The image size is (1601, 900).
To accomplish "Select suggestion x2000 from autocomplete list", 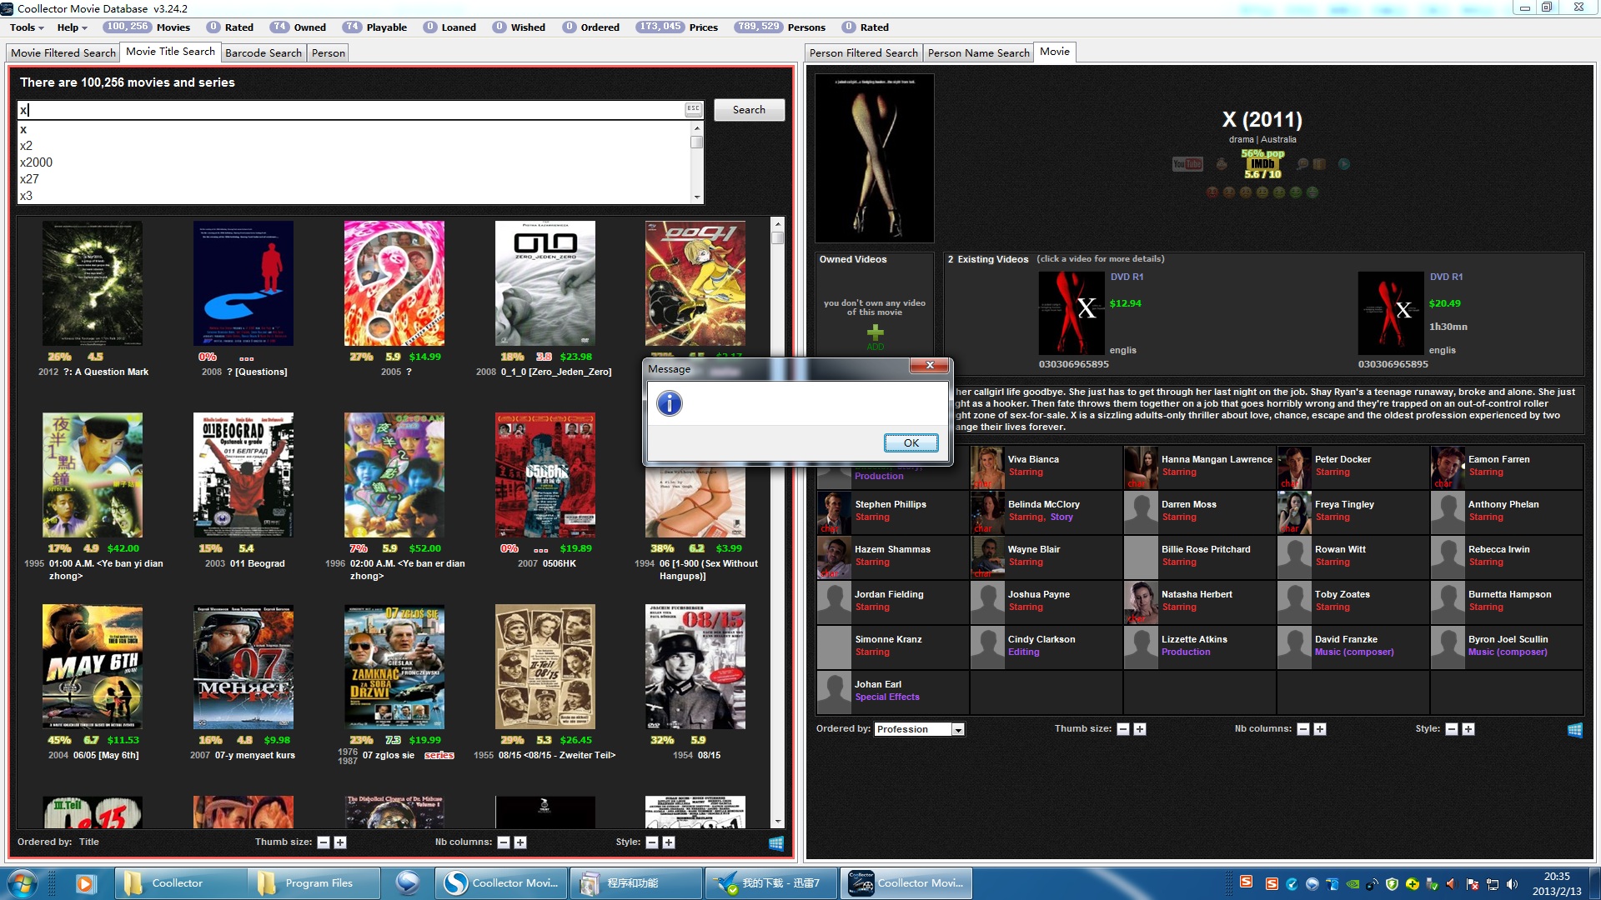I will click(354, 162).
